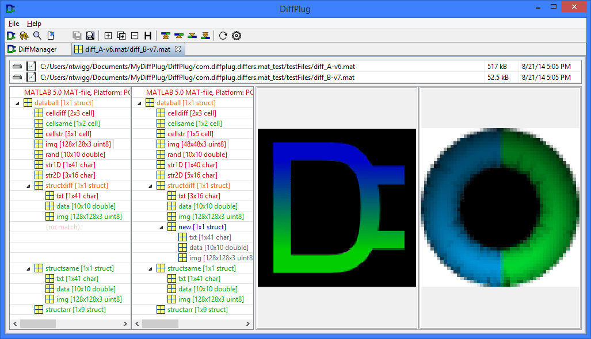Refresh the comparison with the reload icon
Screen dimensions: 591x339
point(223,36)
